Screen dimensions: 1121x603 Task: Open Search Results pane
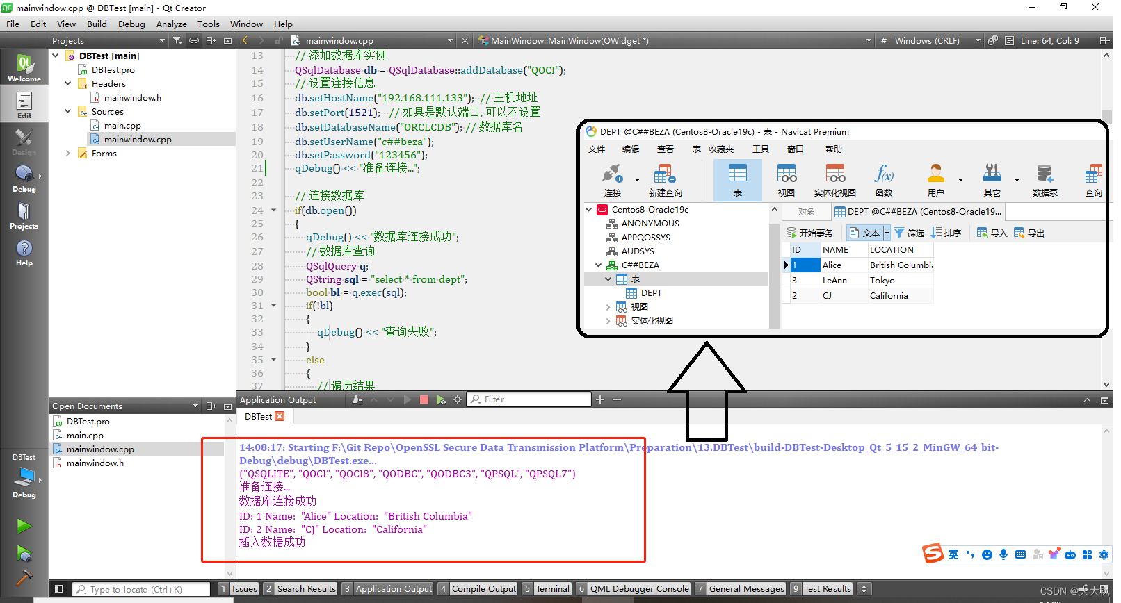300,589
